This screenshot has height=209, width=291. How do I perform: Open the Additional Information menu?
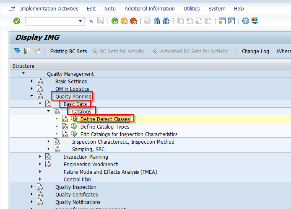150,9
